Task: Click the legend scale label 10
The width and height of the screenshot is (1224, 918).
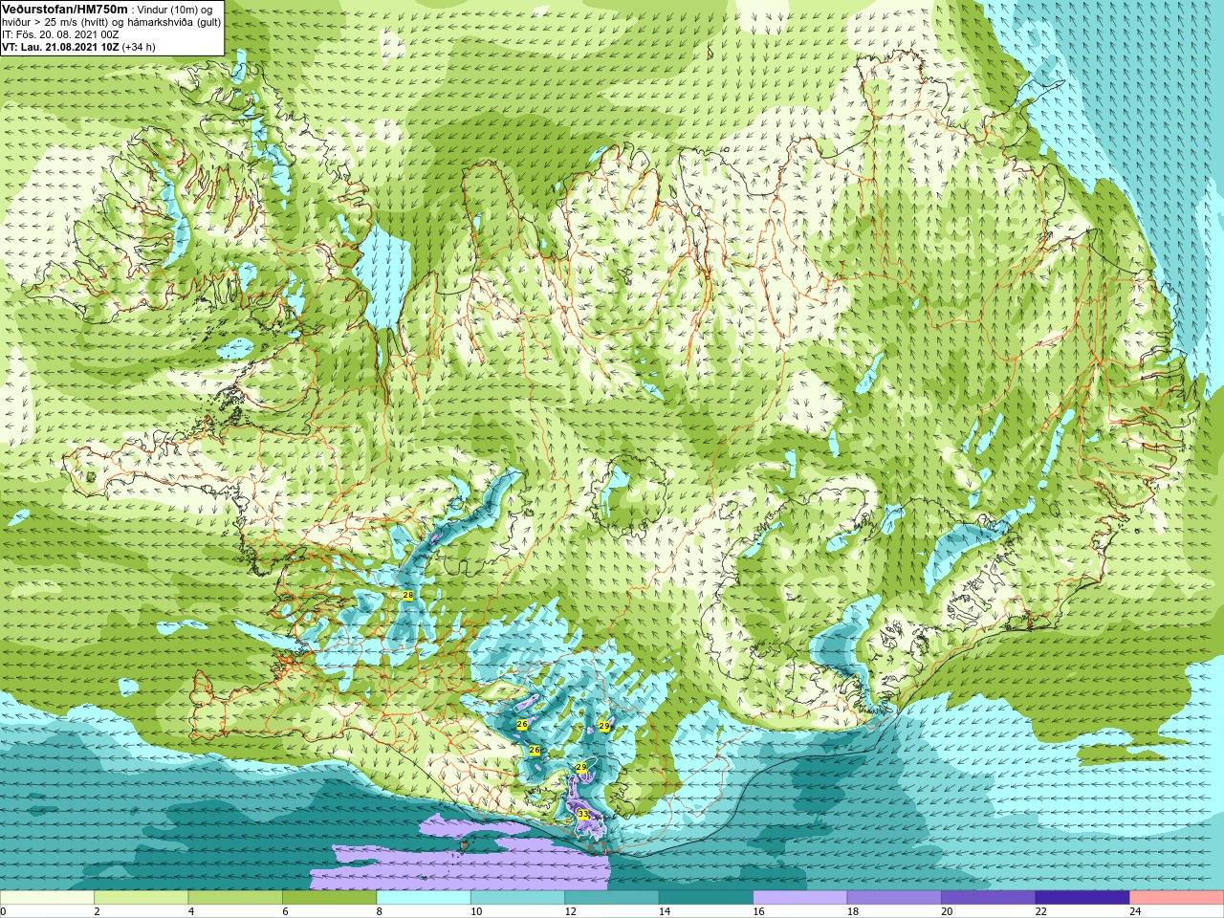Action: tap(475, 911)
